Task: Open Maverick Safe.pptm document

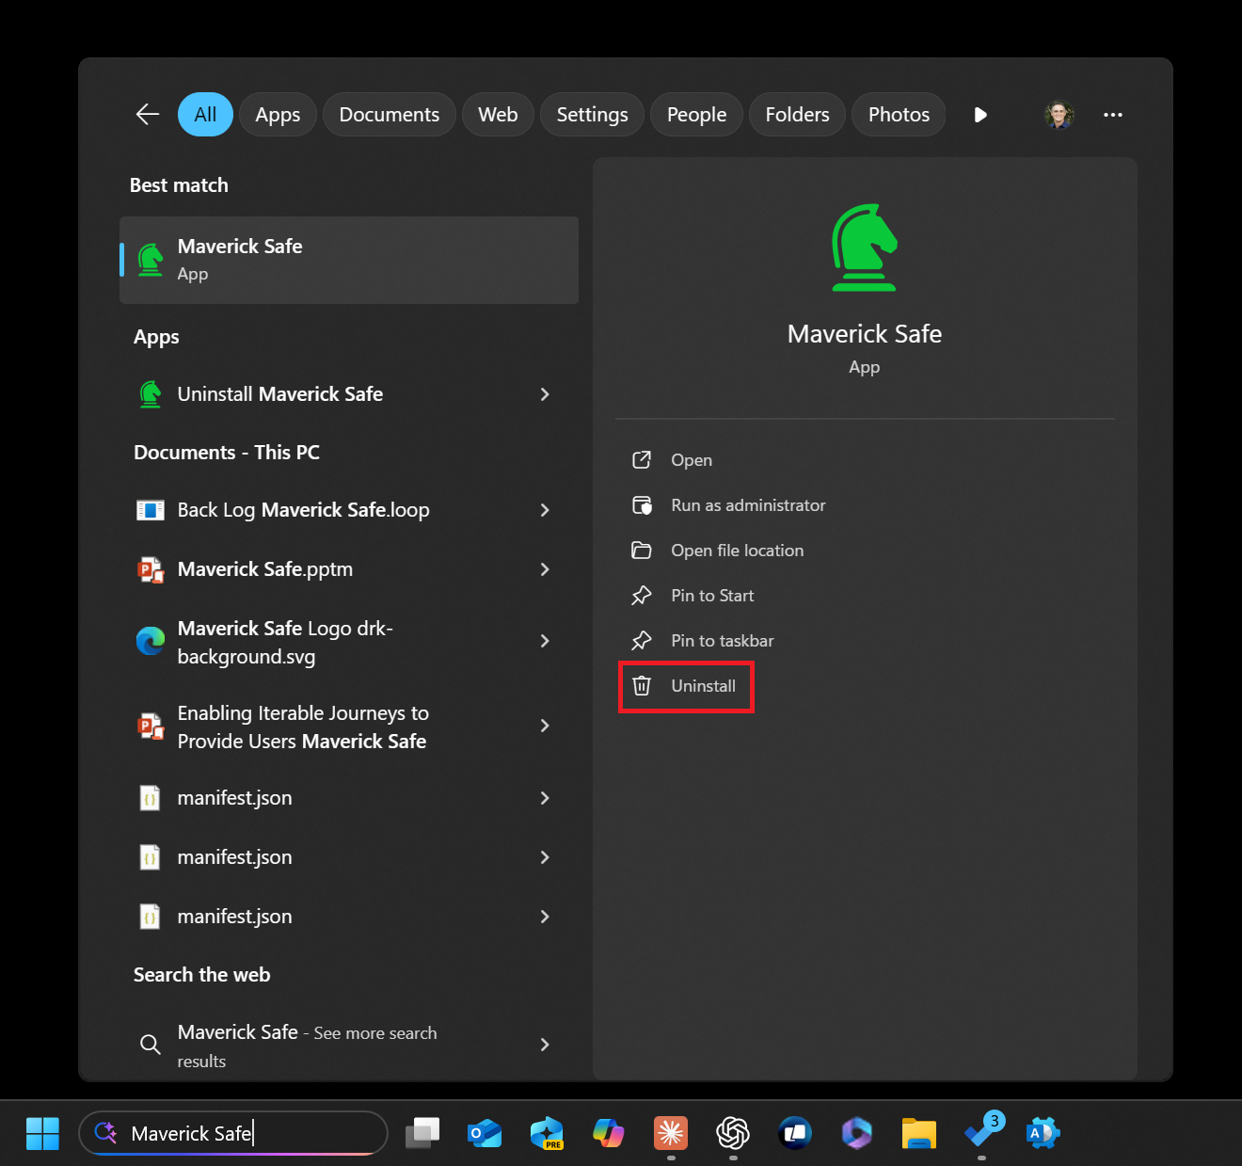Action: [264, 569]
